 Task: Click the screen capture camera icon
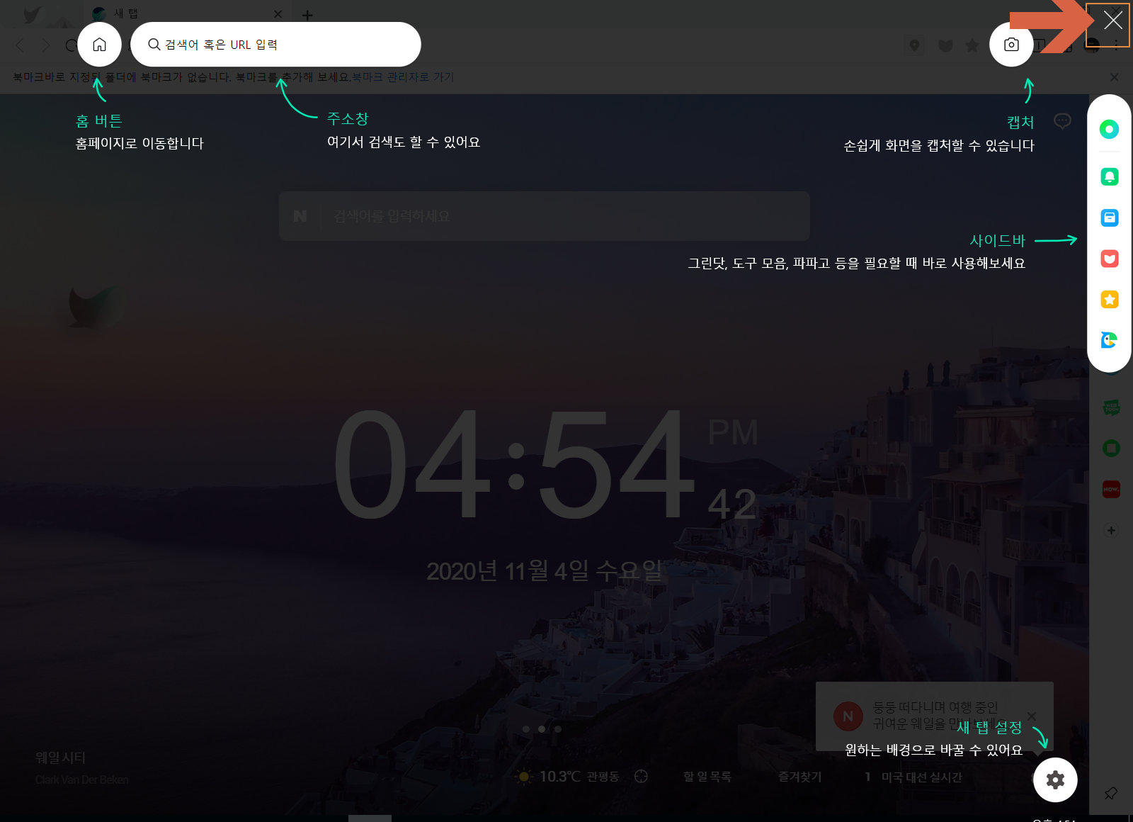pyautogui.click(x=1011, y=44)
